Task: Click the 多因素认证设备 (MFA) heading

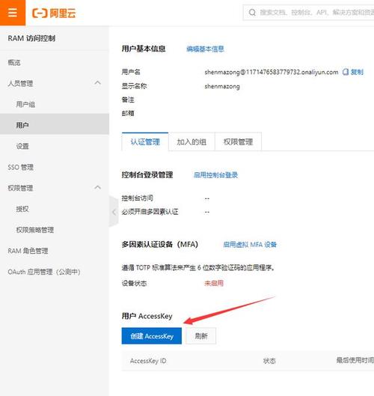Action: coord(160,245)
